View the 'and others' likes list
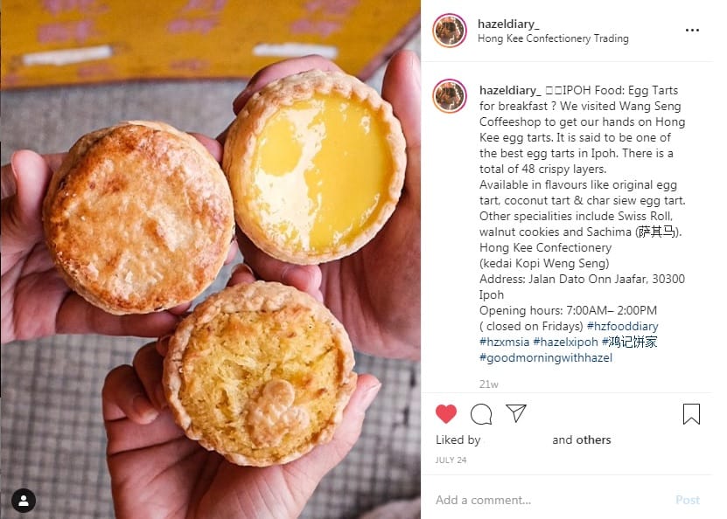Viewport: 727px width, 519px height. point(582,439)
